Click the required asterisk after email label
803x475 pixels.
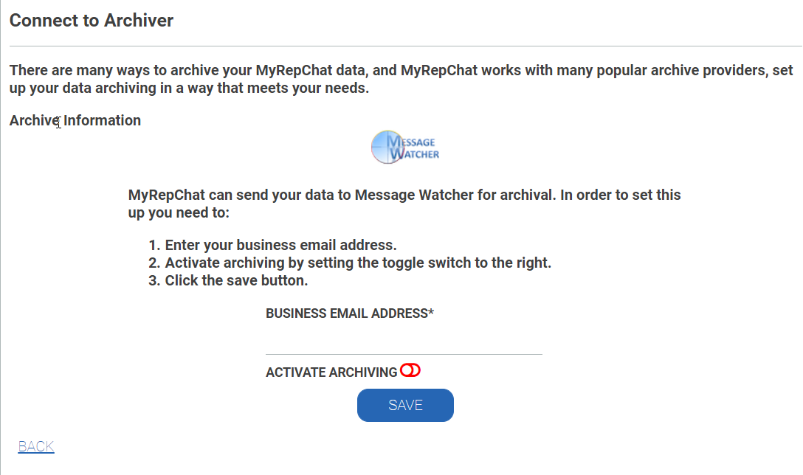pyautogui.click(x=431, y=312)
